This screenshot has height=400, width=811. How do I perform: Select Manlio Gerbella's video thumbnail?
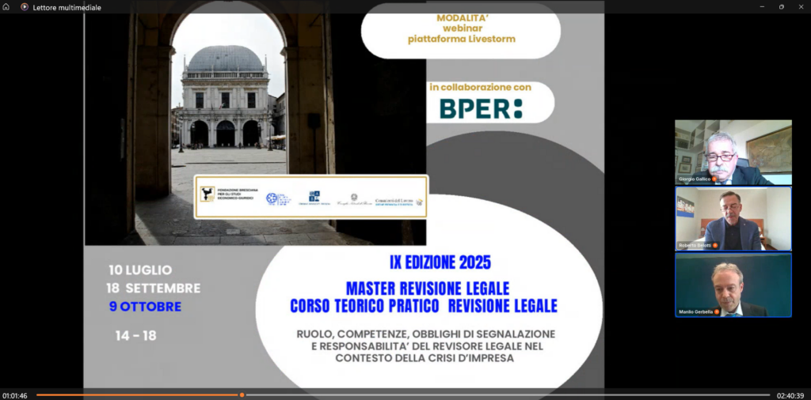point(733,285)
